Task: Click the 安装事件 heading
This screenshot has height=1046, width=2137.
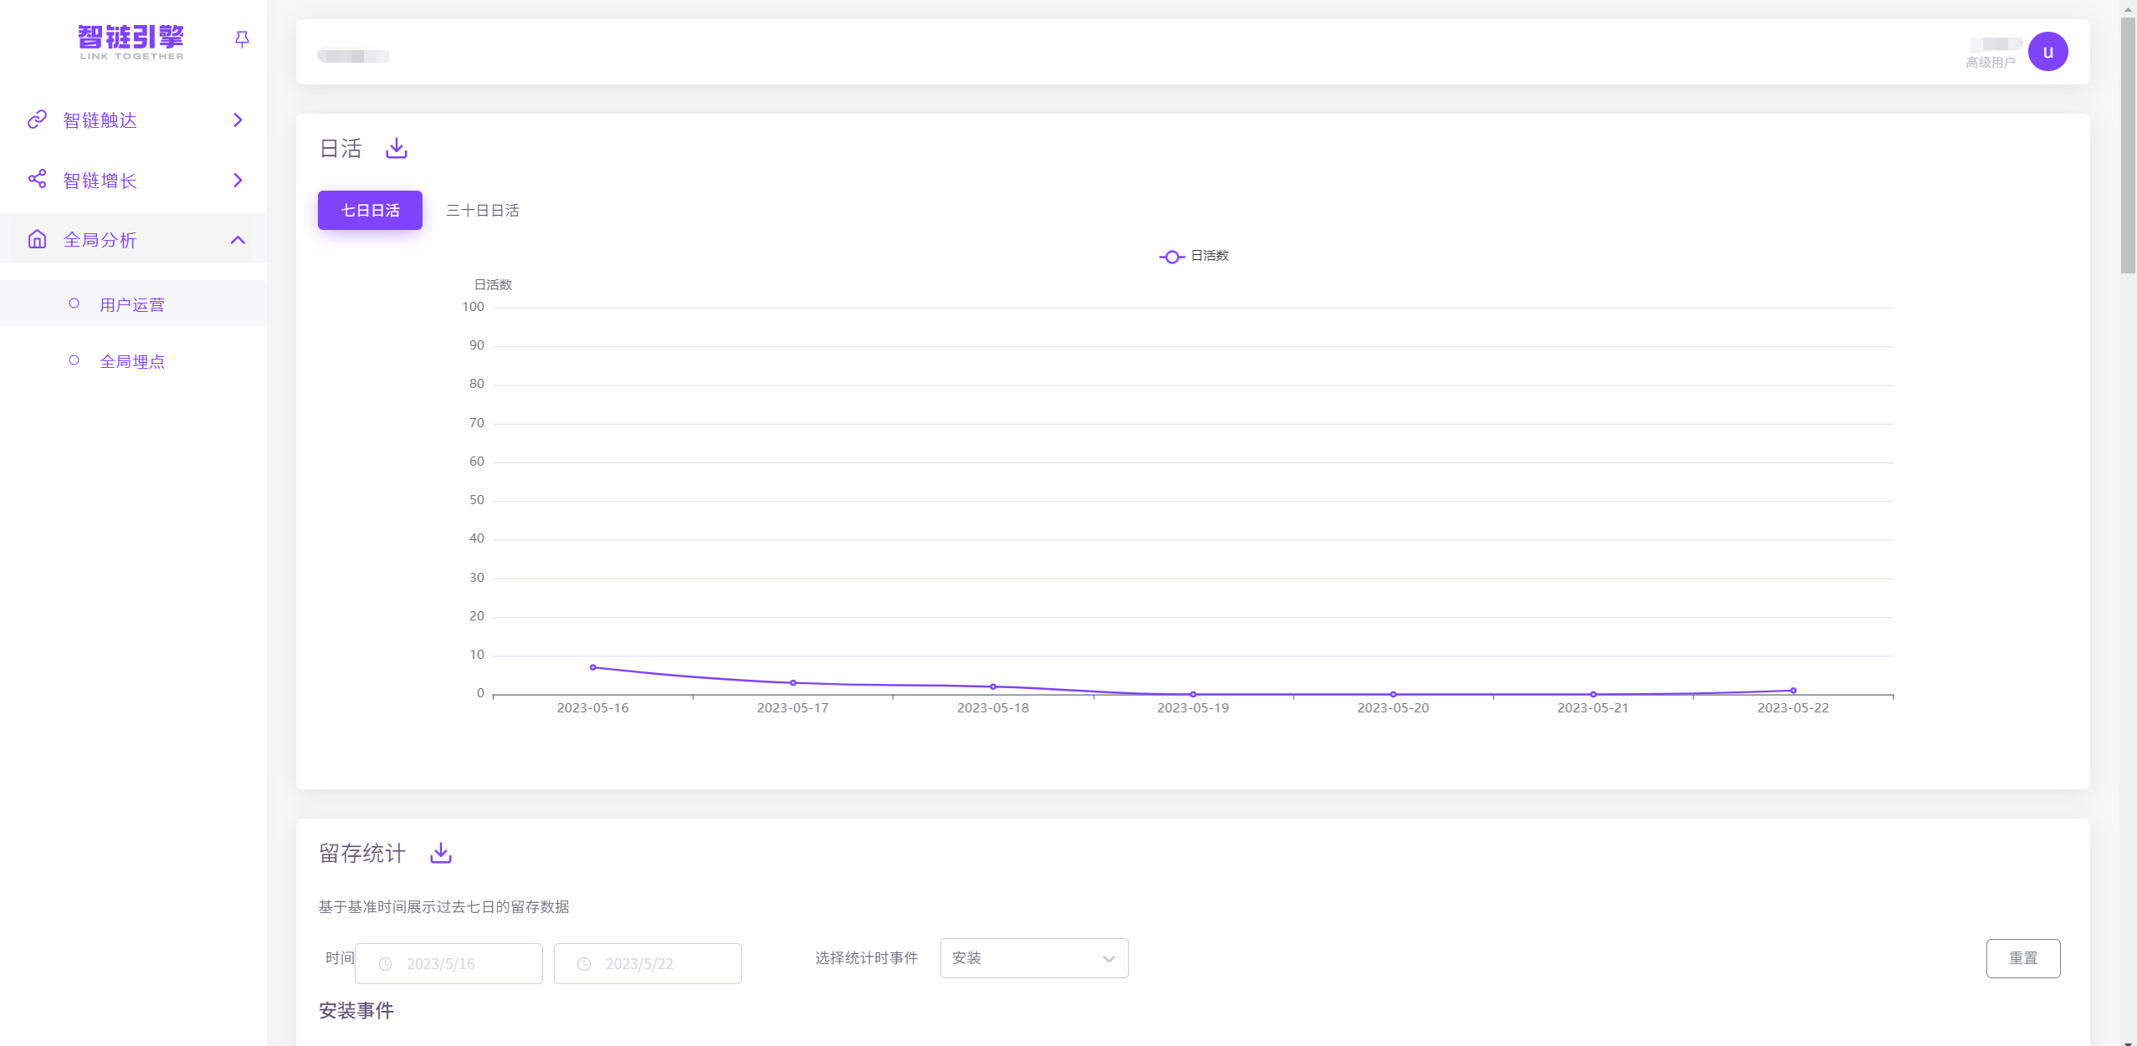Action: pos(356,1011)
